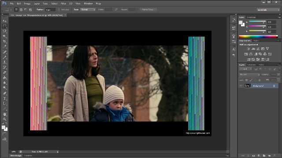Image resolution: width=282 pixels, height=158 pixels.
Task: Open the History panel icon
Action: point(234,20)
